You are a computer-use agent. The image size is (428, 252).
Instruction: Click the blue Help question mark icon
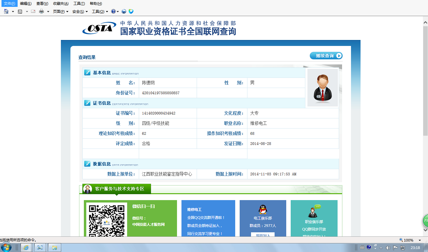[x=113, y=11]
